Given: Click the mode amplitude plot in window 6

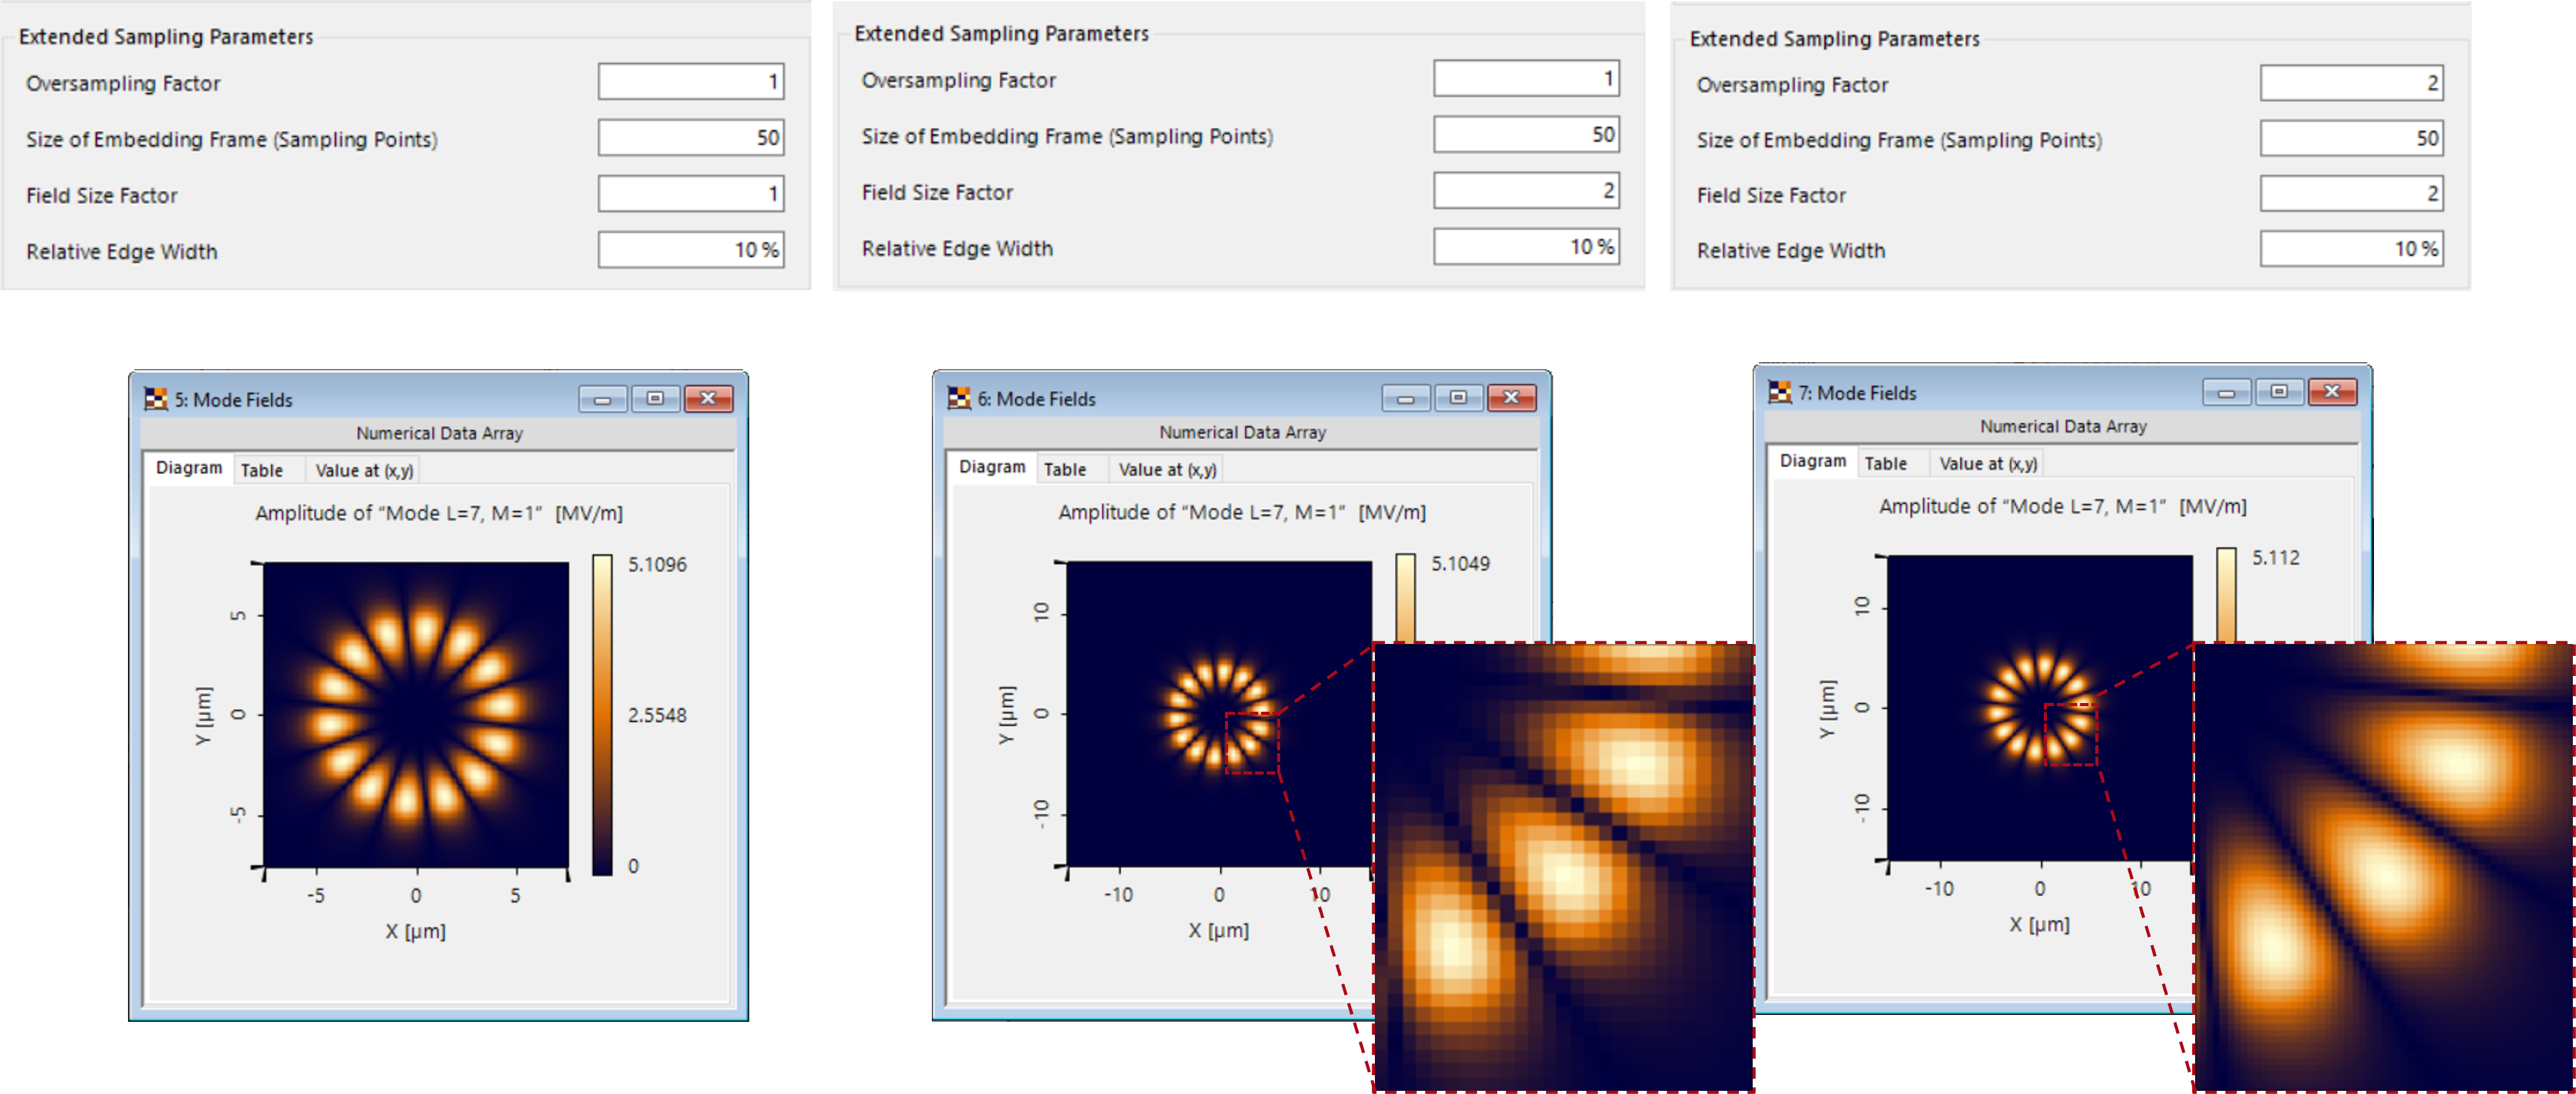Looking at the screenshot, I should (1219, 714).
